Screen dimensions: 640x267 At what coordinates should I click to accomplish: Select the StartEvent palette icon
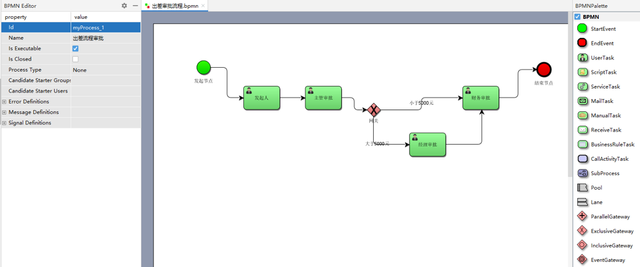pyautogui.click(x=582, y=29)
